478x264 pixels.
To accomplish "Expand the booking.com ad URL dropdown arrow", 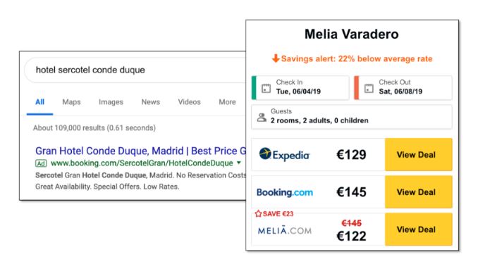I will pyautogui.click(x=239, y=163).
